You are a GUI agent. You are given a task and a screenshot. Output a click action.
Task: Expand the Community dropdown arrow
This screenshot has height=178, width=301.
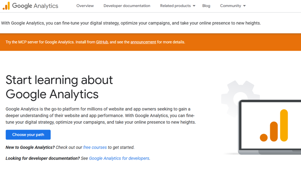click(x=244, y=6)
